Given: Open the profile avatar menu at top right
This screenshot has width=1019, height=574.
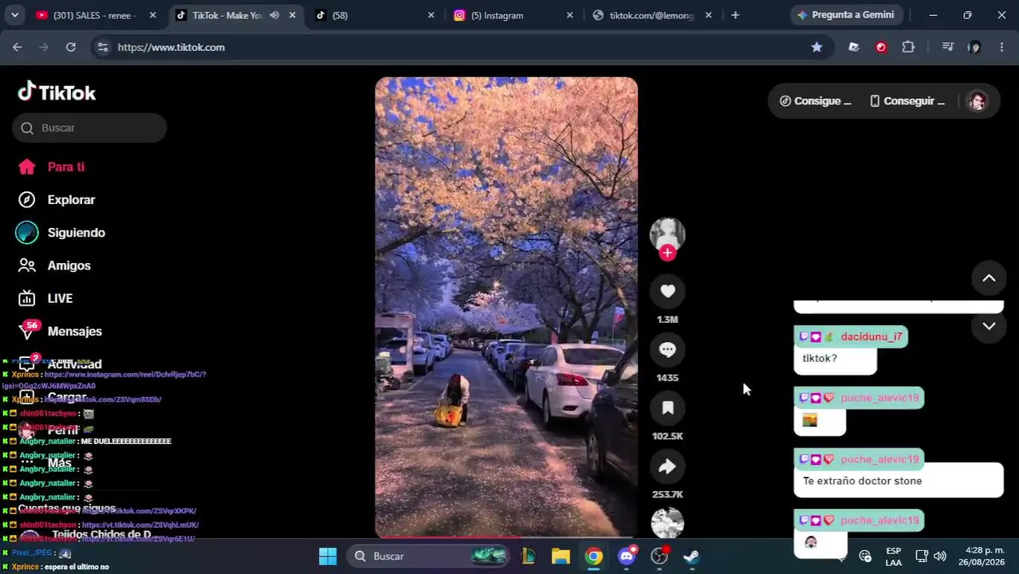Looking at the screenshot, I should pyautogui.click(x=977, y=101).
